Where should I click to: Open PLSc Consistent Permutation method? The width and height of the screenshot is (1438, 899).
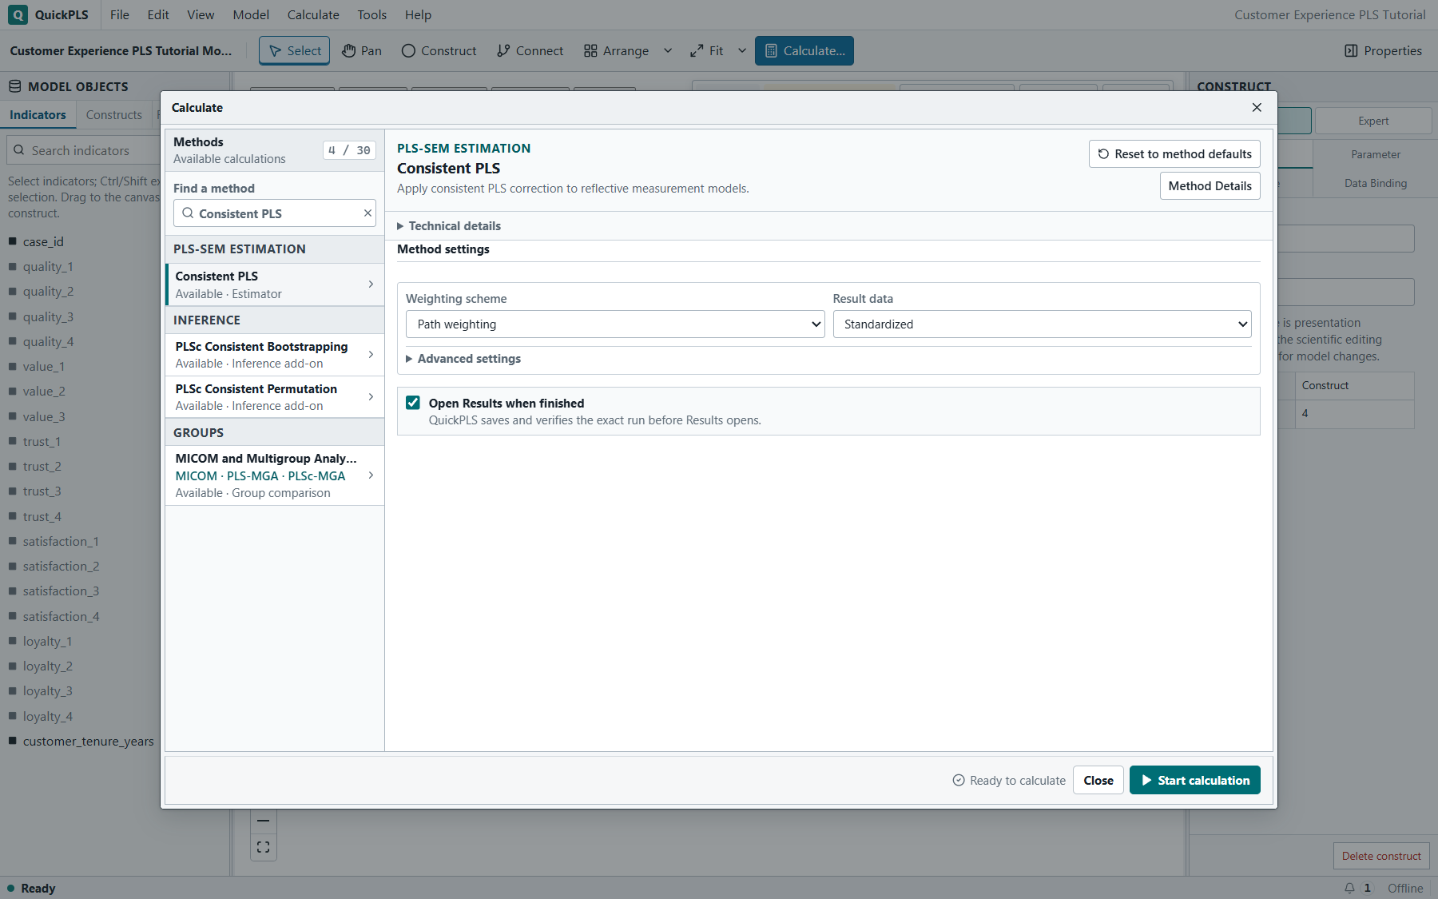275,397
